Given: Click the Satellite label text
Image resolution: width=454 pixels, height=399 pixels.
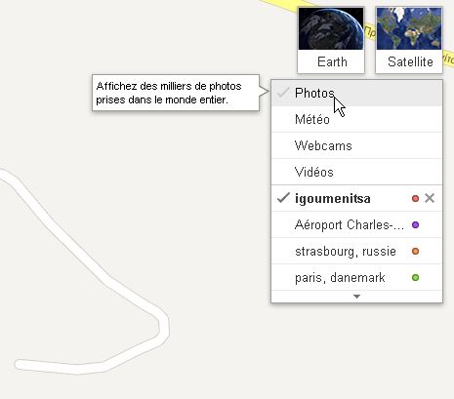Looking at the screenshot, I should [x=410, y=61].
